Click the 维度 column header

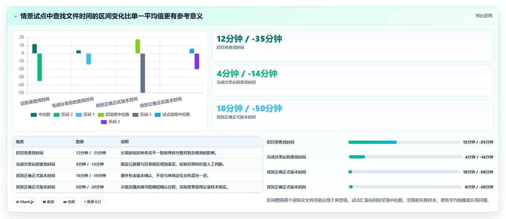(20, 142)
